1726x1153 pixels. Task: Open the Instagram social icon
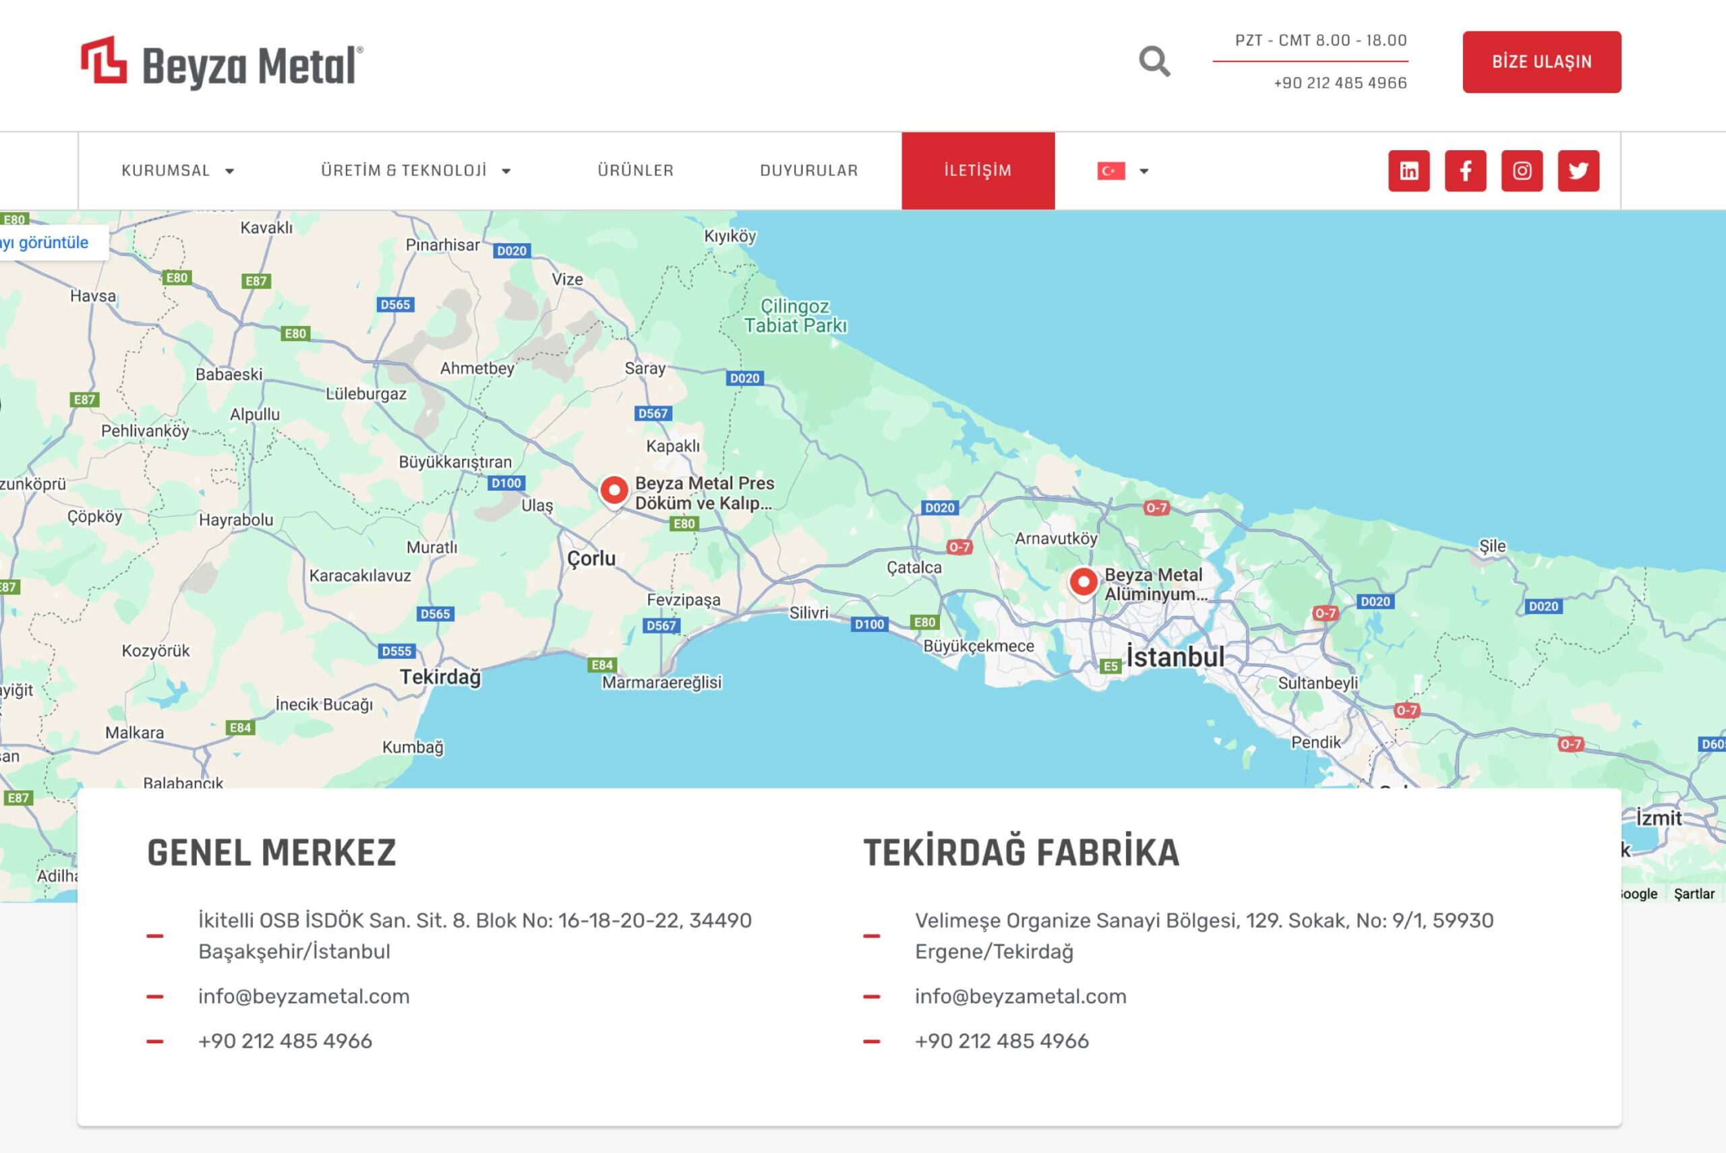coord(1522,170)
